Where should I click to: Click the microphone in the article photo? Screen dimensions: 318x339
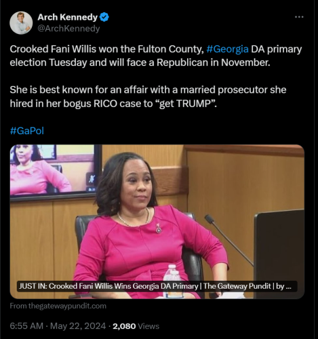(229, 239)
